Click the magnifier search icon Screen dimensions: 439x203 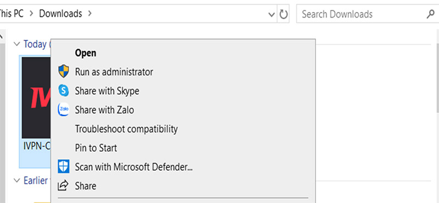(431, 14)
